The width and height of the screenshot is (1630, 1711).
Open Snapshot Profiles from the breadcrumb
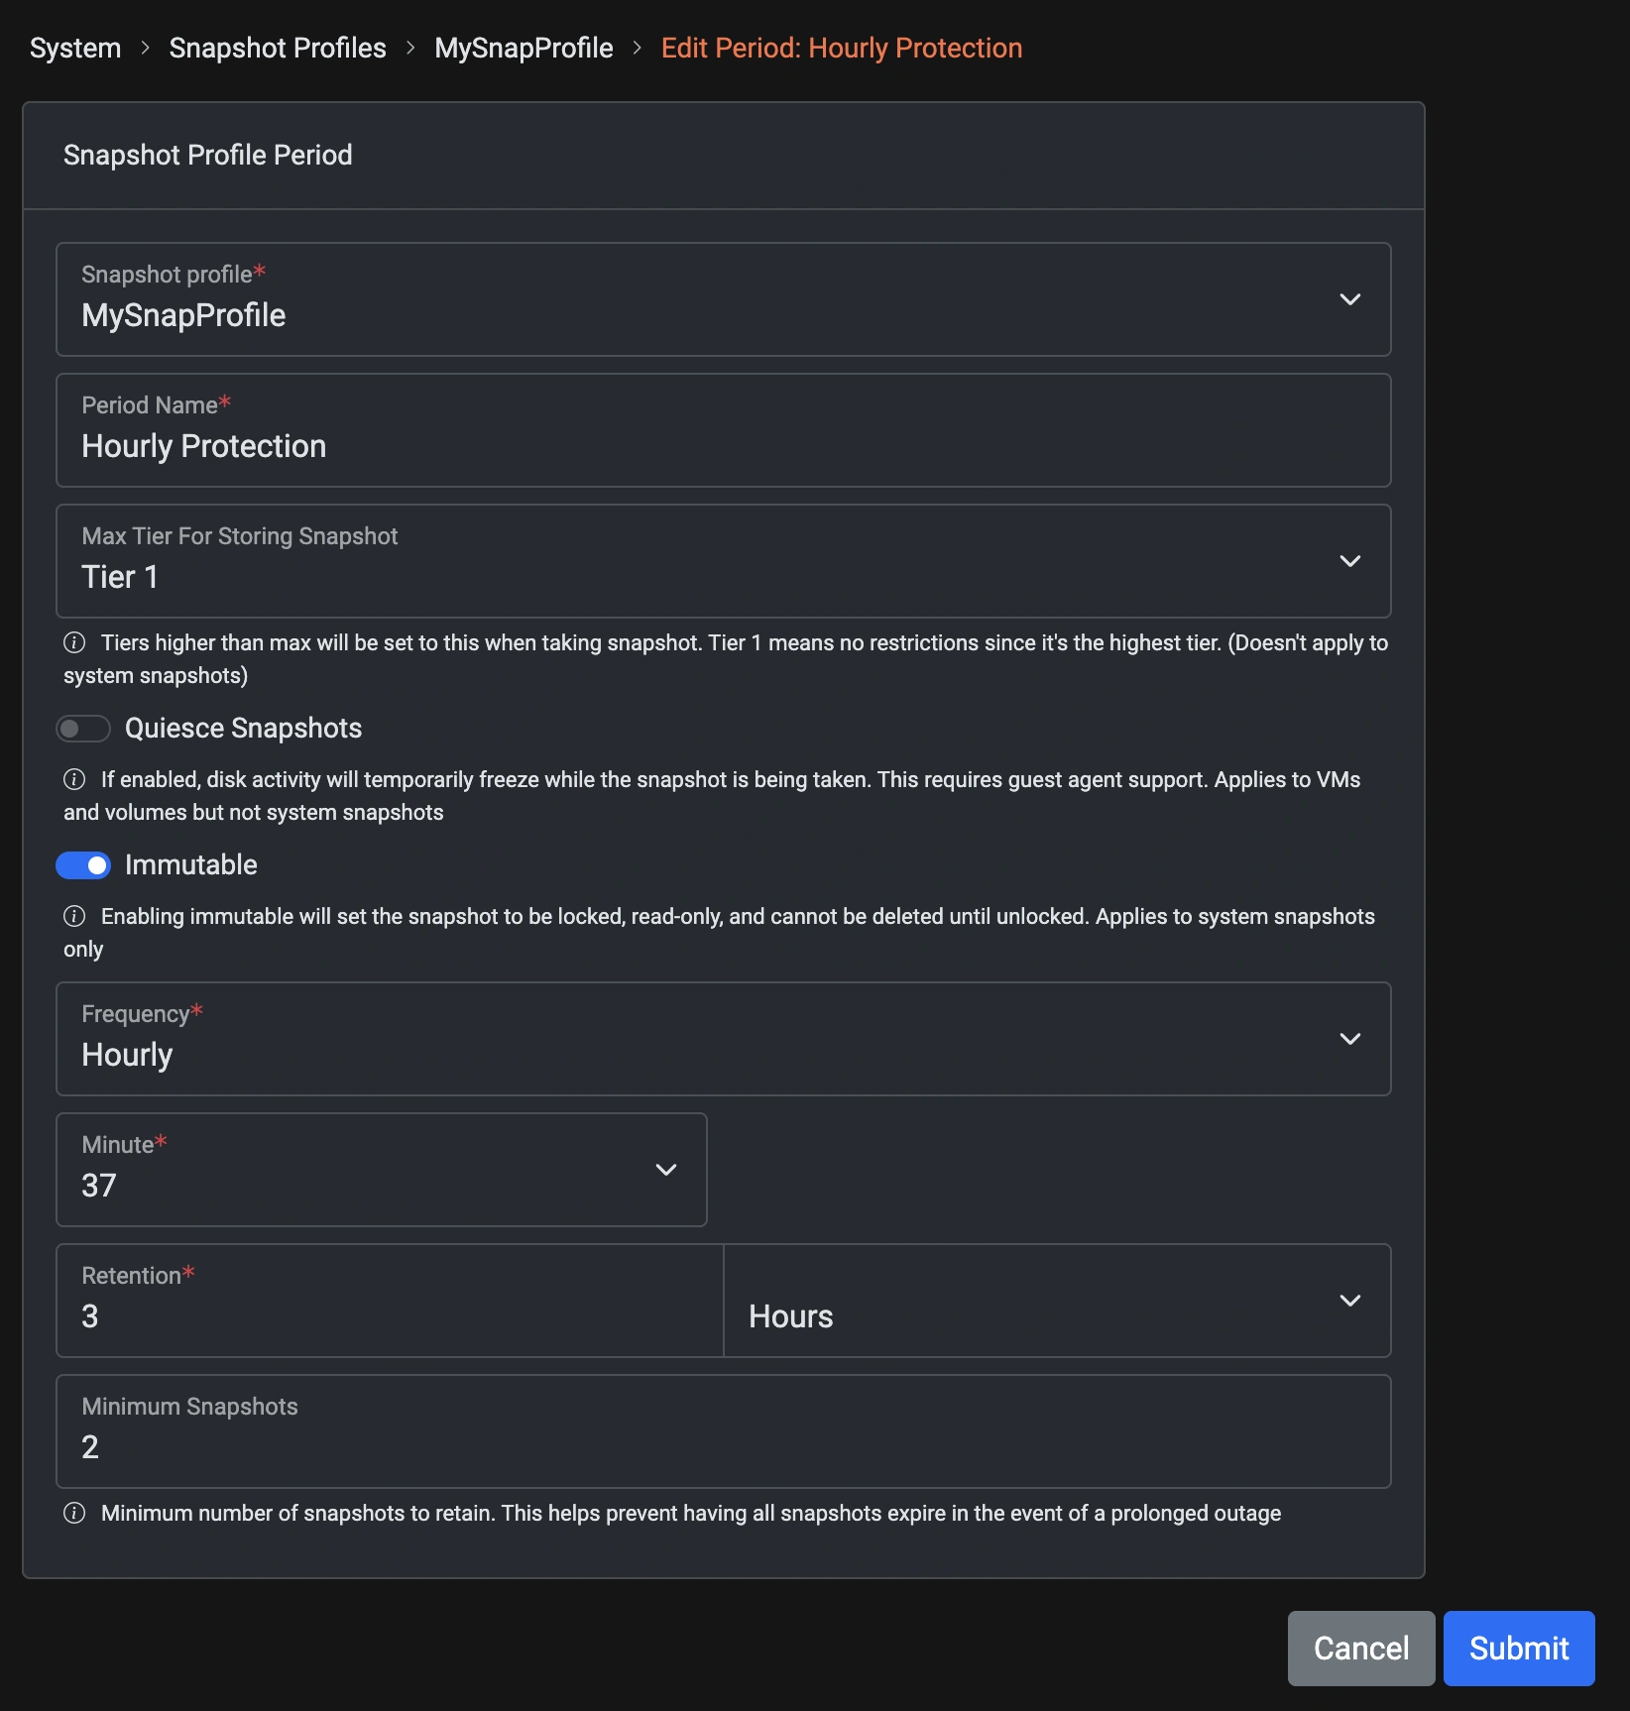click(277, 47)
